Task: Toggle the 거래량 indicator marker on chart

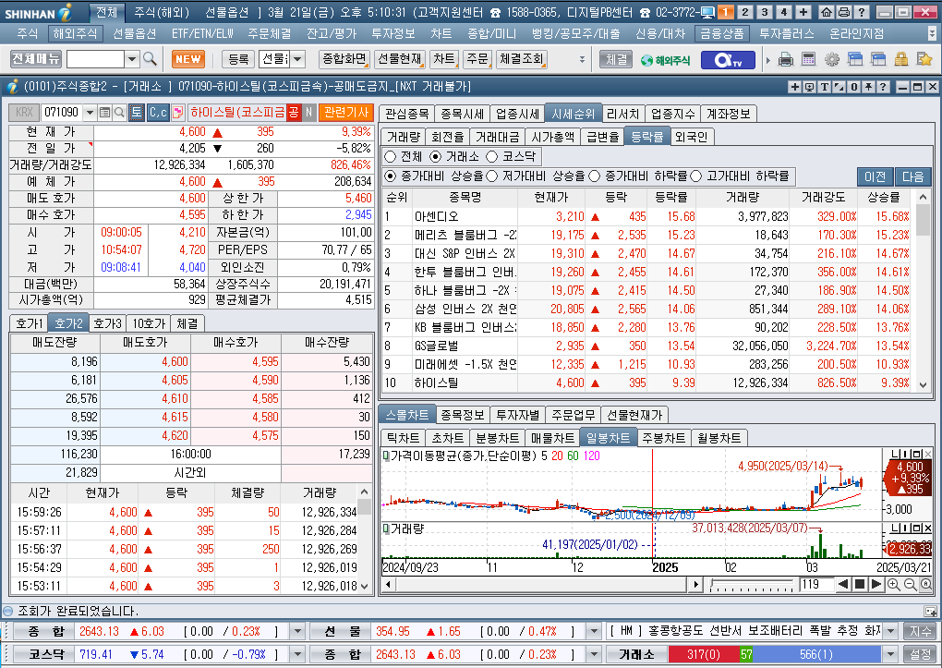Action: [386, 529]
